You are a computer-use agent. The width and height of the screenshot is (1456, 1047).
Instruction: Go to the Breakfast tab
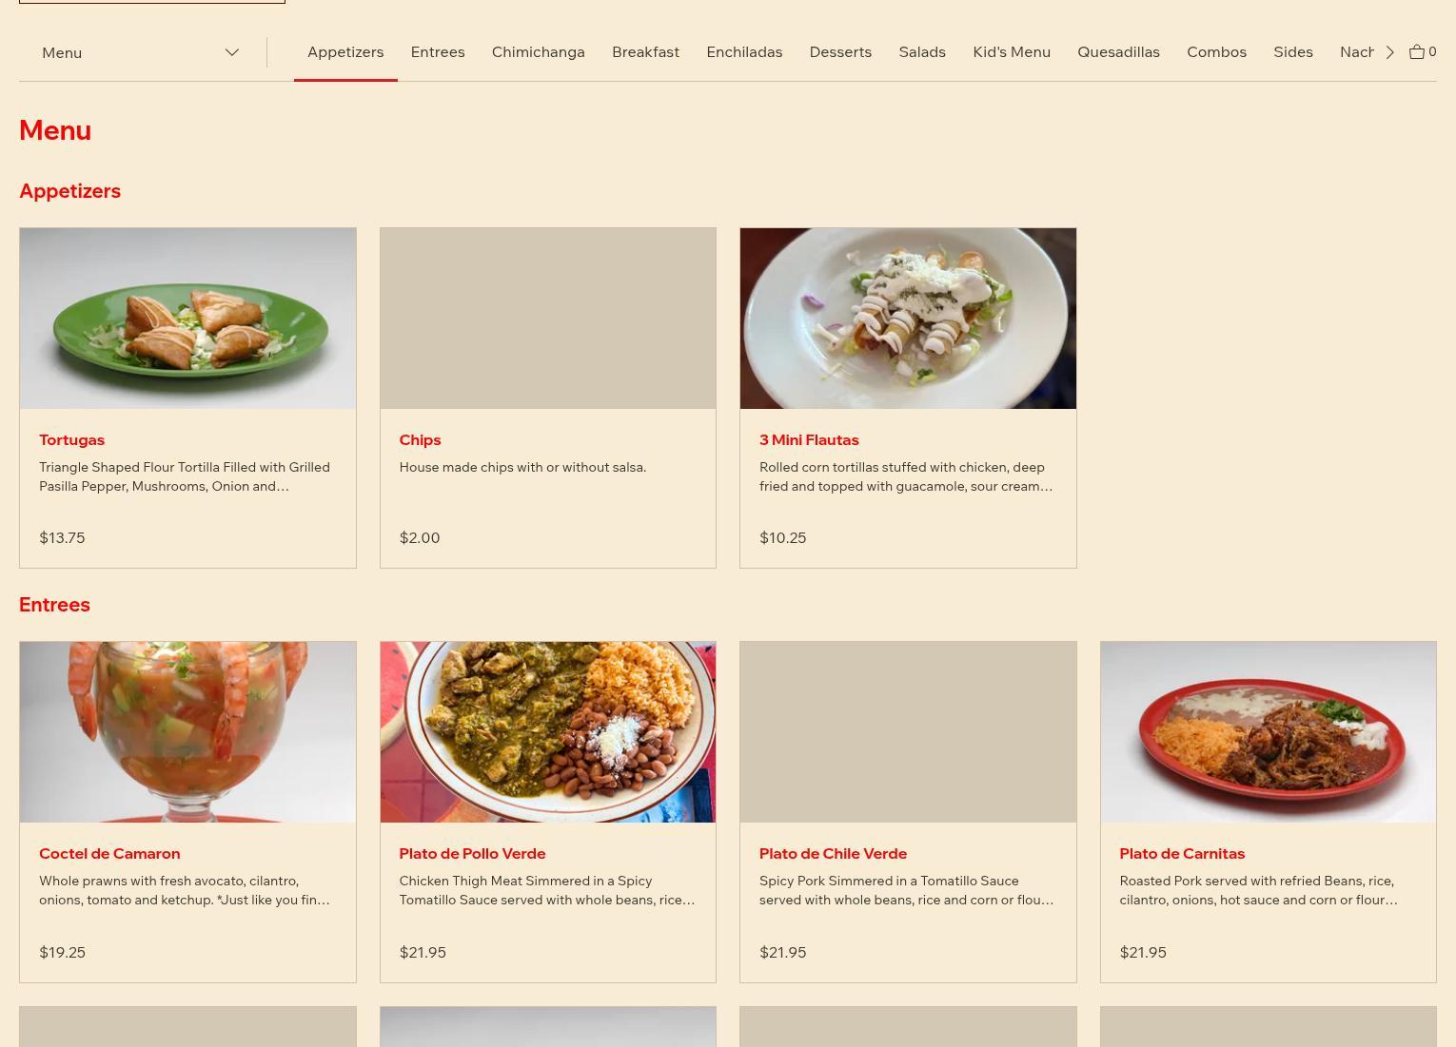pyautogui.click(x=645, y=52)
